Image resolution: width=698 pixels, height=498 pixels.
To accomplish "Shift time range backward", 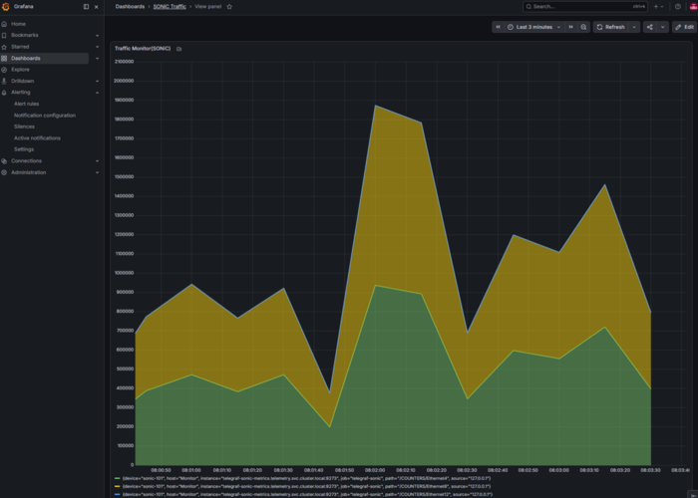I will [499, 27].
